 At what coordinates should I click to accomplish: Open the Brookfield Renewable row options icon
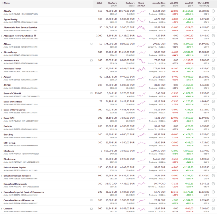pyautogui.click(x=213, y=184)
